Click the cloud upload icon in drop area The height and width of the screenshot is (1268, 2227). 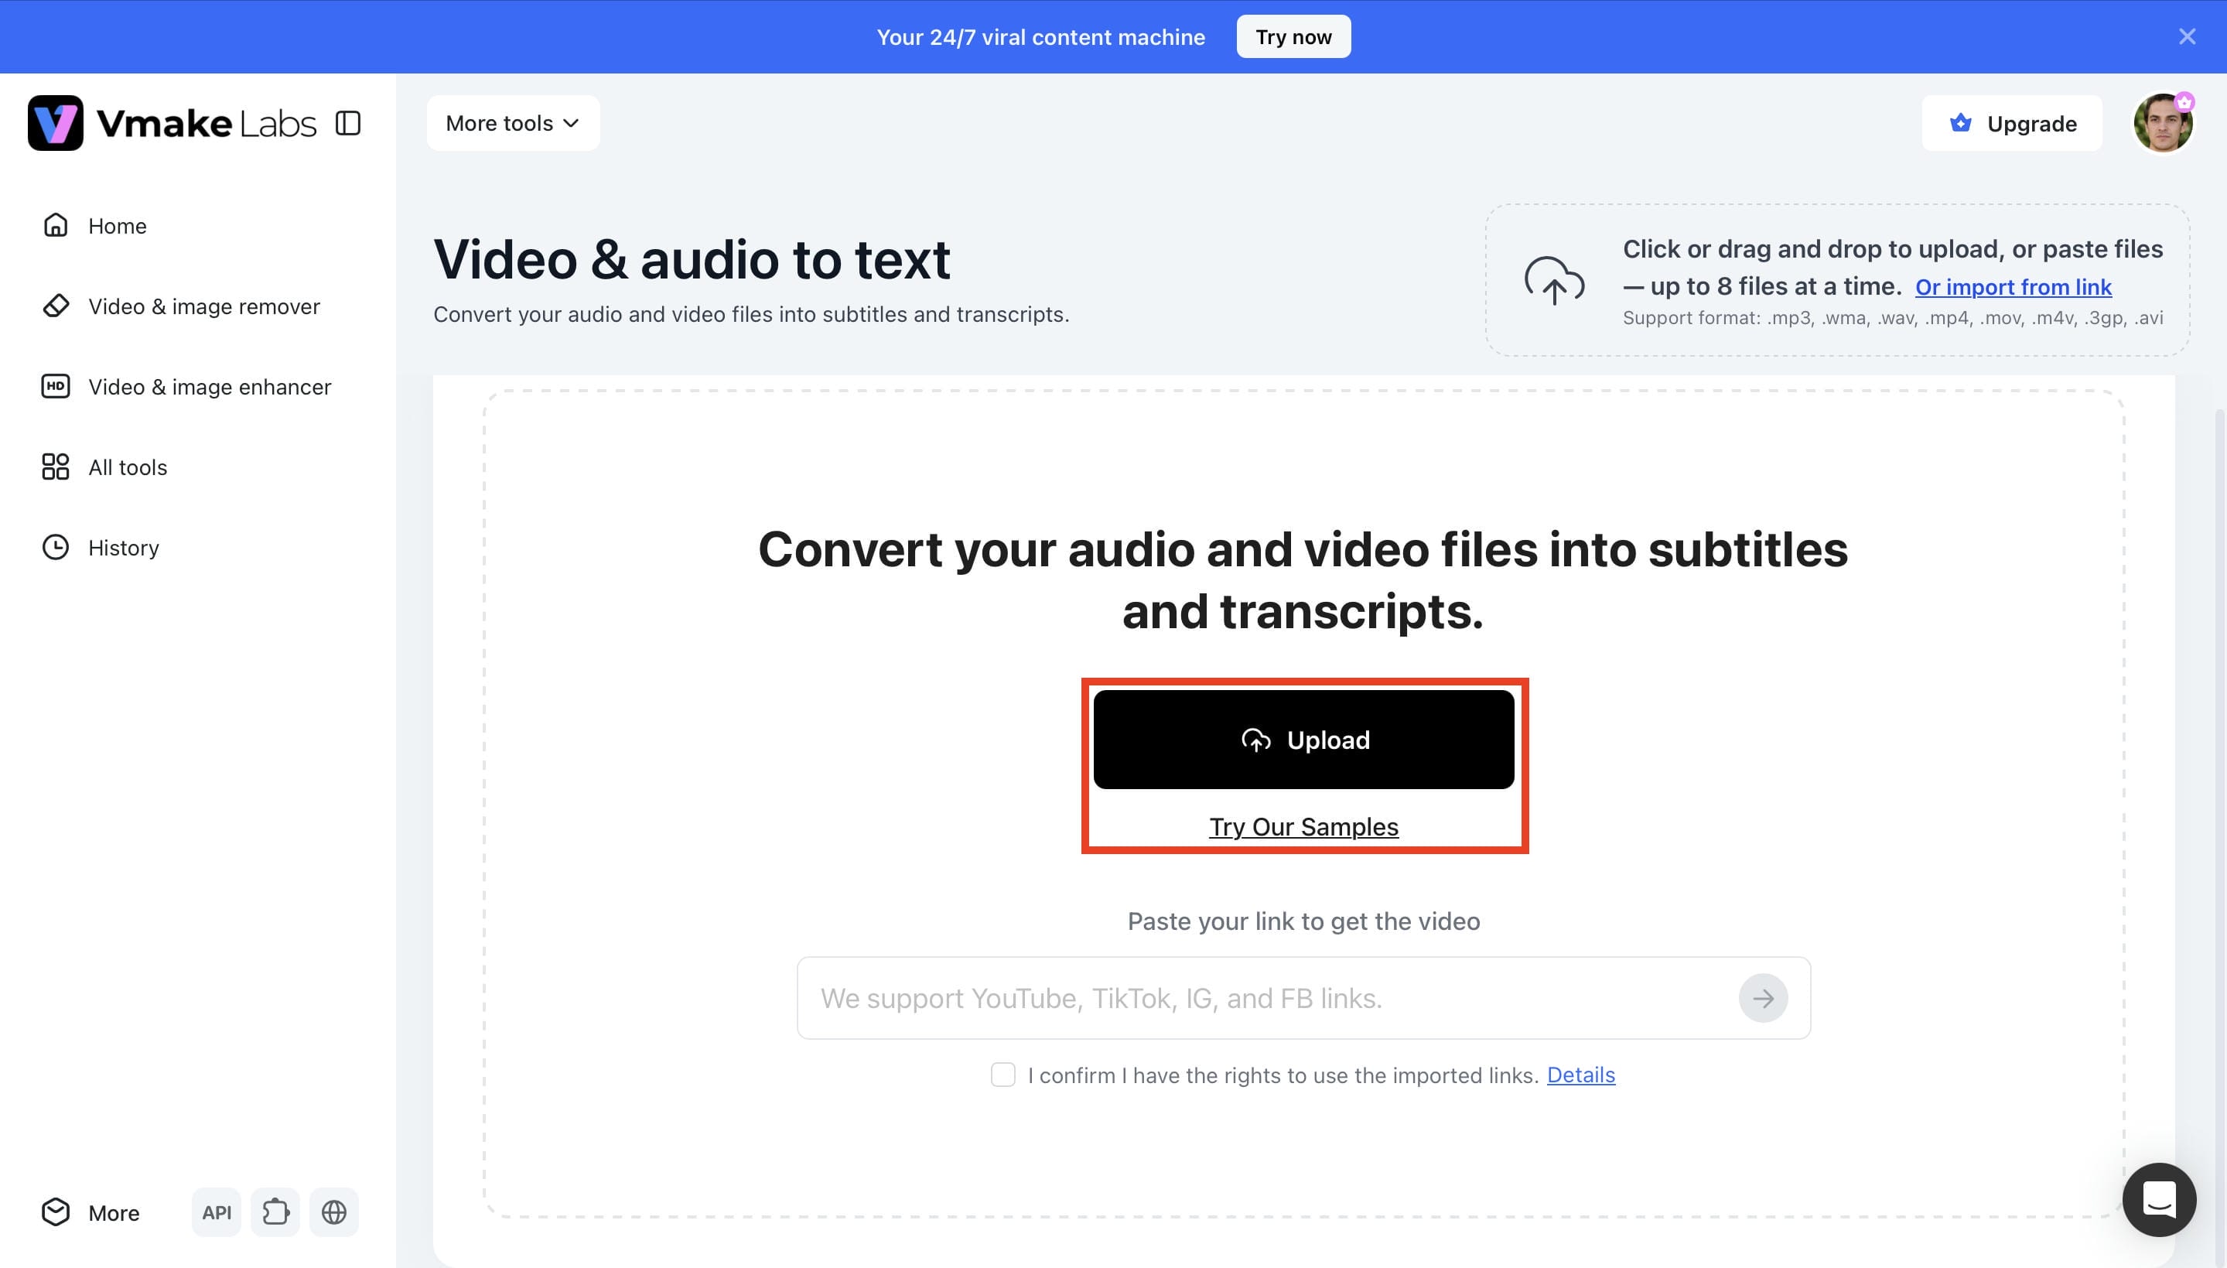point(1554,280)
